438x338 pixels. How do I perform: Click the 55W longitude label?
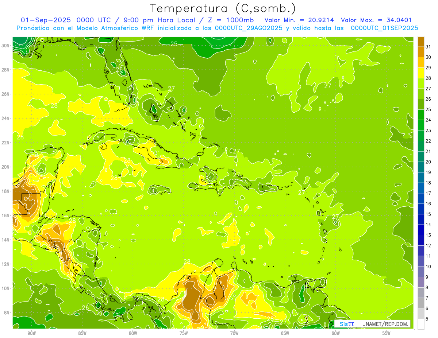tap(386, 333)
